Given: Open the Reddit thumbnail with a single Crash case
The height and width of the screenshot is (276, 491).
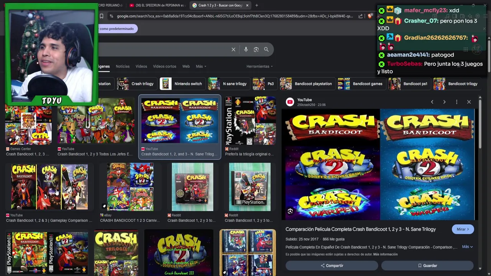Looking at the screenshot, I should [193, 187].
